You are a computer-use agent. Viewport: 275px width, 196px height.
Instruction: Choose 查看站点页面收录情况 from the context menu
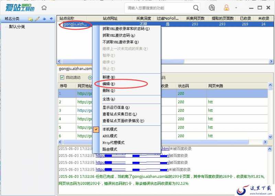(x=126, y=121)
